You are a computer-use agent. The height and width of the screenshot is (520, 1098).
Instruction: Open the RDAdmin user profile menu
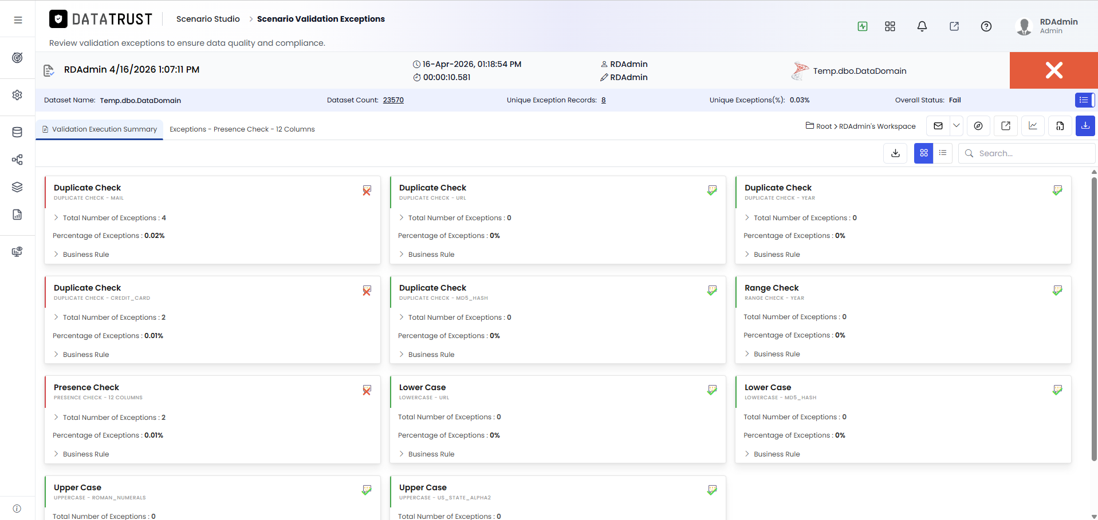coord(1047,26)
